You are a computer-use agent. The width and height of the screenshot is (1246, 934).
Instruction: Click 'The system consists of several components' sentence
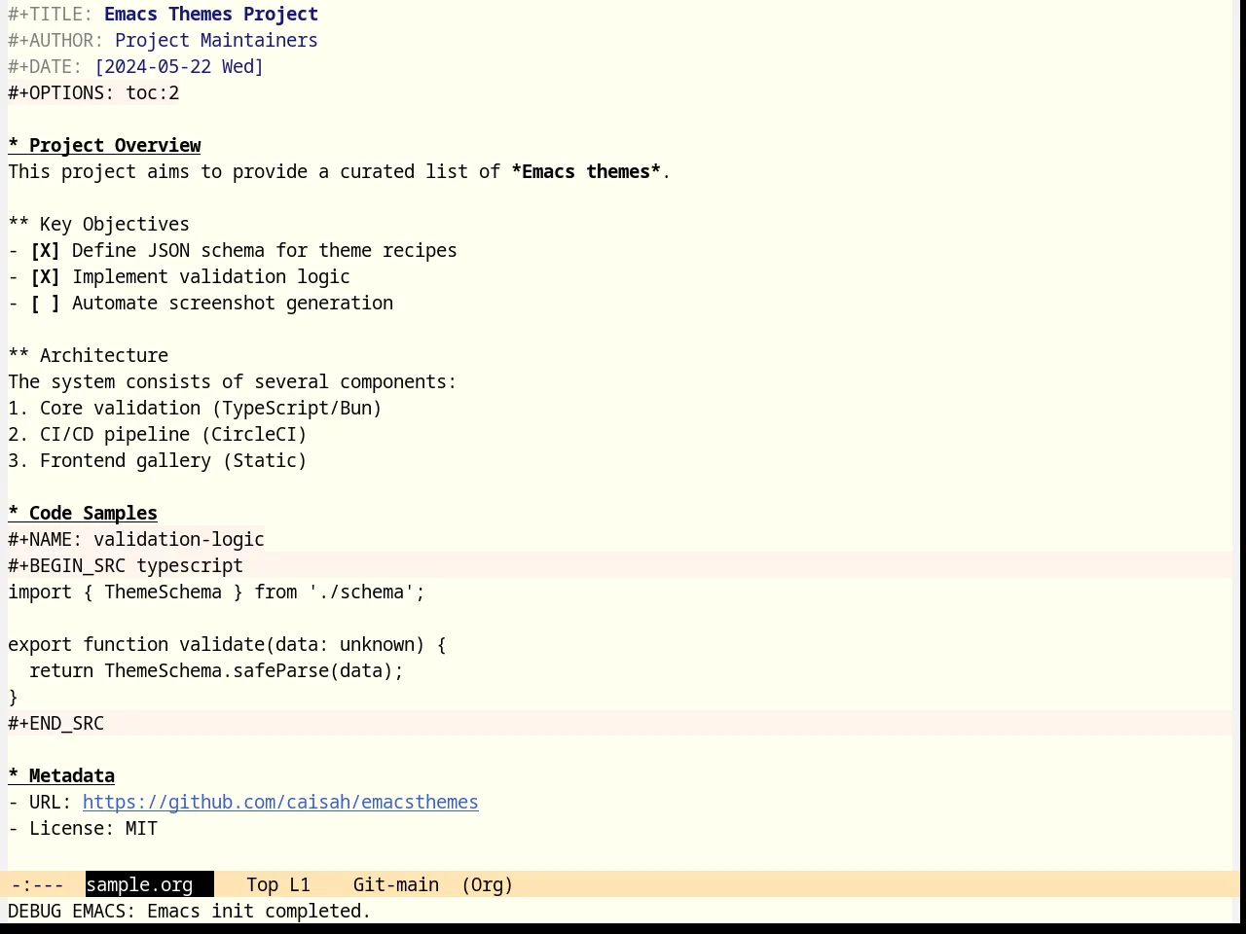[x=233, y=382]
